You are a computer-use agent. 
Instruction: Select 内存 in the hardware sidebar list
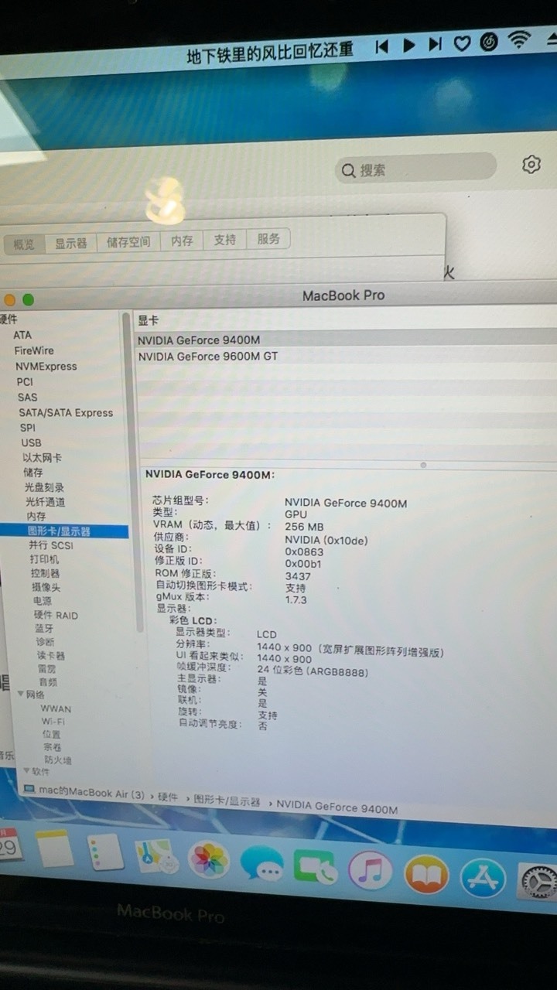point(36,516)
